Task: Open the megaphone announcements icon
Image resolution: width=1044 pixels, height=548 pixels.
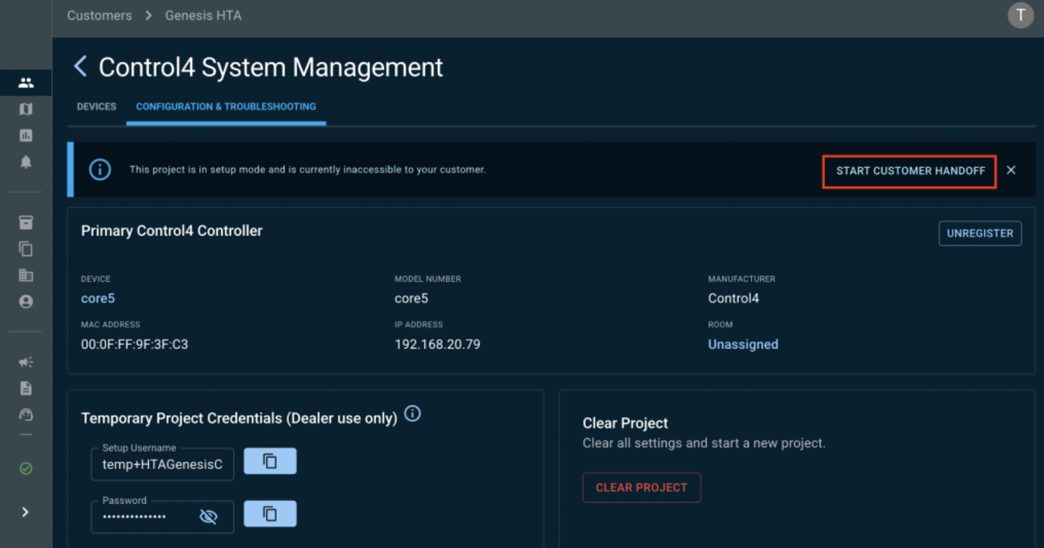Action: [x=26, y=363]
